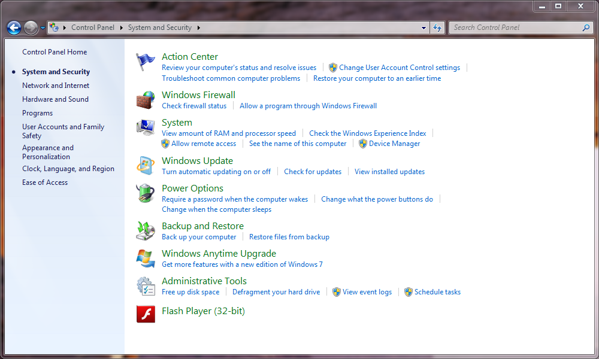599x359 pixels.
Task: Click Get more features with a new edition
Action: click(242, 264)
